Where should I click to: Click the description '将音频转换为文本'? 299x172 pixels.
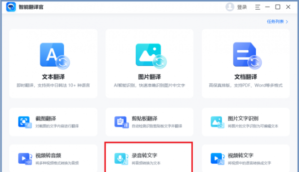coord(146,163)
